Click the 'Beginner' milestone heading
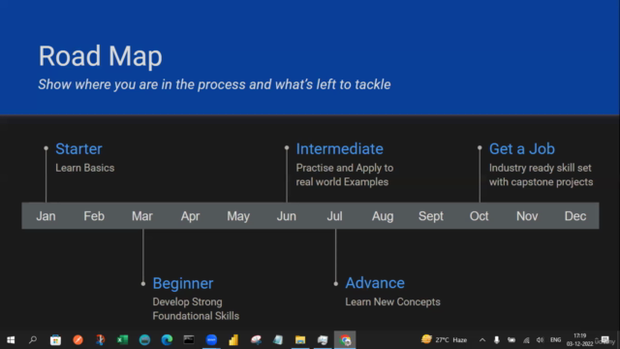Image resolution: width=620 pixels, height=349 pixels. pyautogui.click(x=183, y=283)
